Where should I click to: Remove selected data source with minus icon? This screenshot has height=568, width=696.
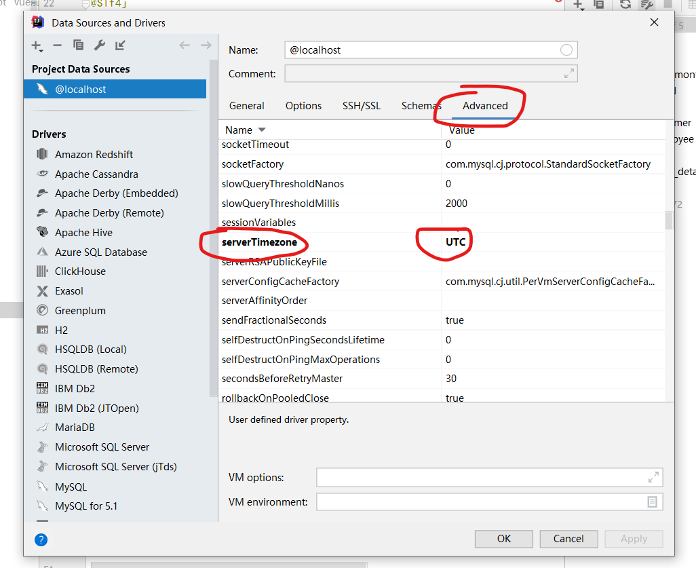point(57,45)
